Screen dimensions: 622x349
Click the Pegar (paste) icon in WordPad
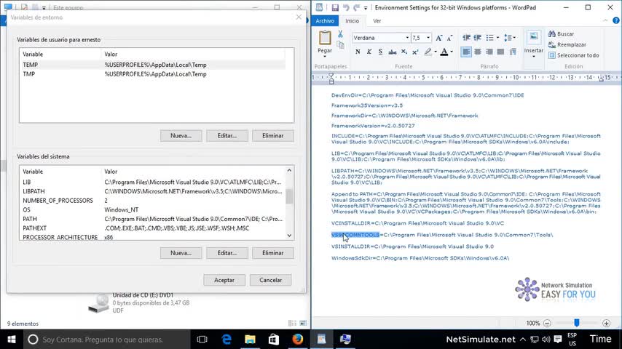325,38
